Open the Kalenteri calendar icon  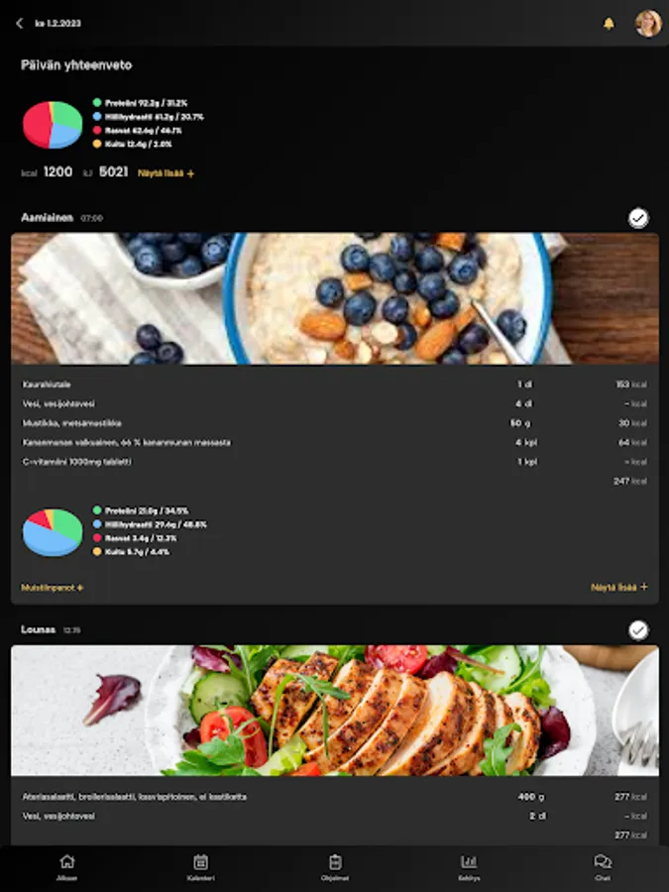click(x=201, y=862)
